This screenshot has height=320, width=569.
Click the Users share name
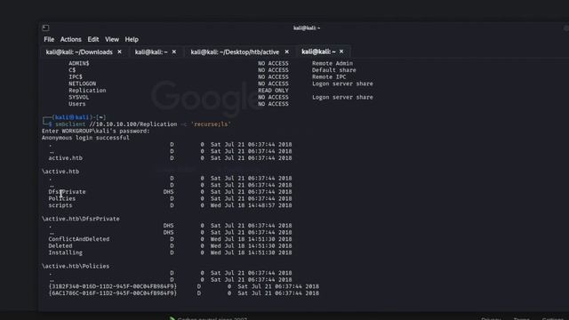coord(77,104)
